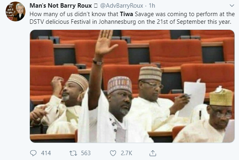Expand the tweet options chevron
Image resolution: width=239 pixels, height=160 pixels.
[x=232, y=6]
